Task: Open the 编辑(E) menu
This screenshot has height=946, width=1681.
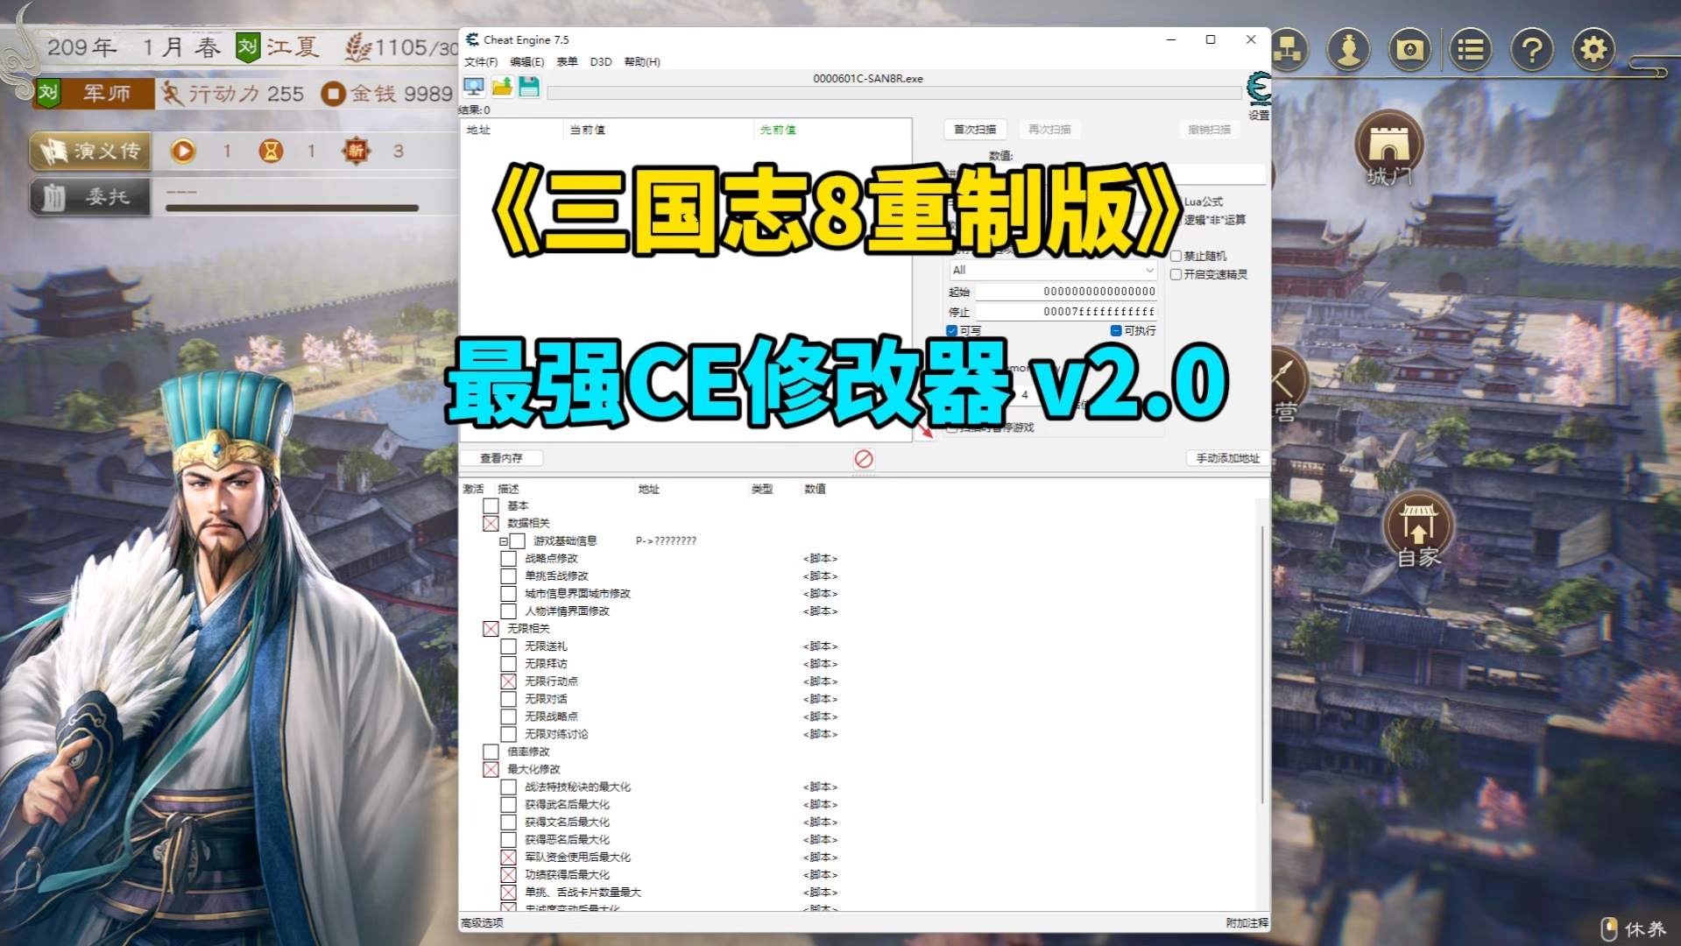Action: [526, 61]
